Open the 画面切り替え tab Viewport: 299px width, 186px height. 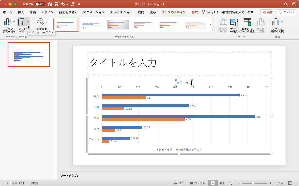pos(68,12)
